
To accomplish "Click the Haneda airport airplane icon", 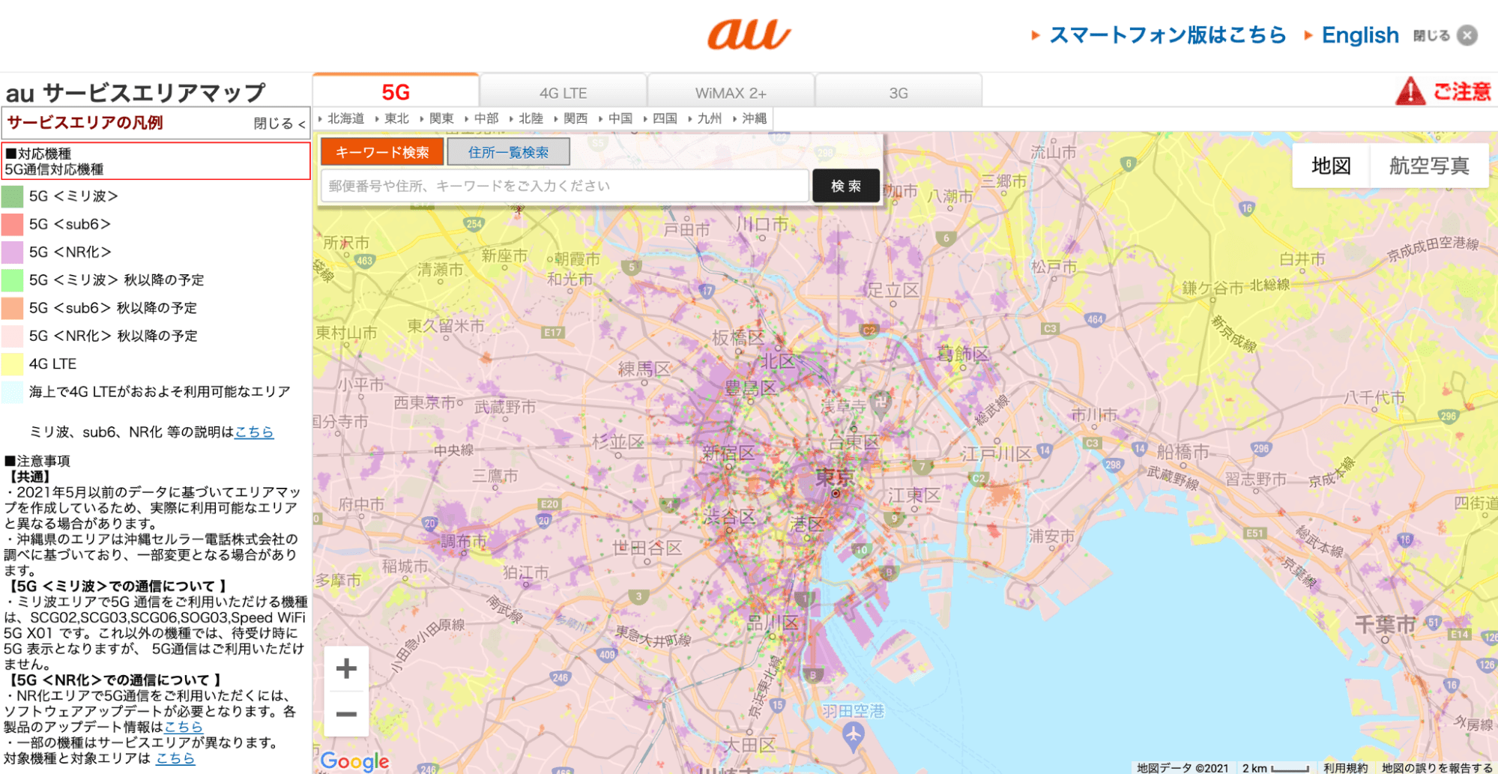I will (853, 737).
